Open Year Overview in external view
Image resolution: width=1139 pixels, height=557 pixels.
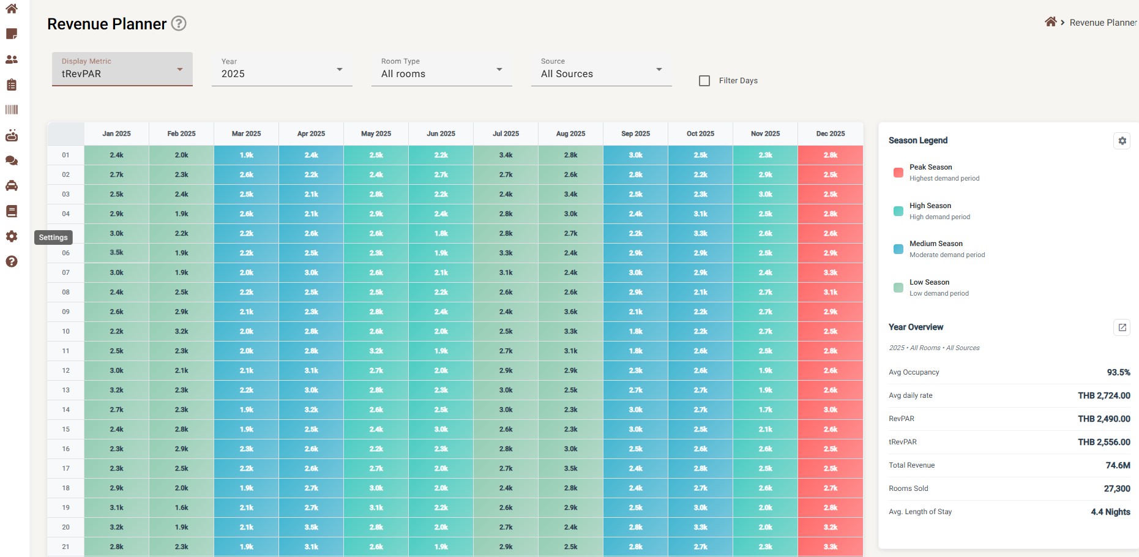tap(1122, 327)
